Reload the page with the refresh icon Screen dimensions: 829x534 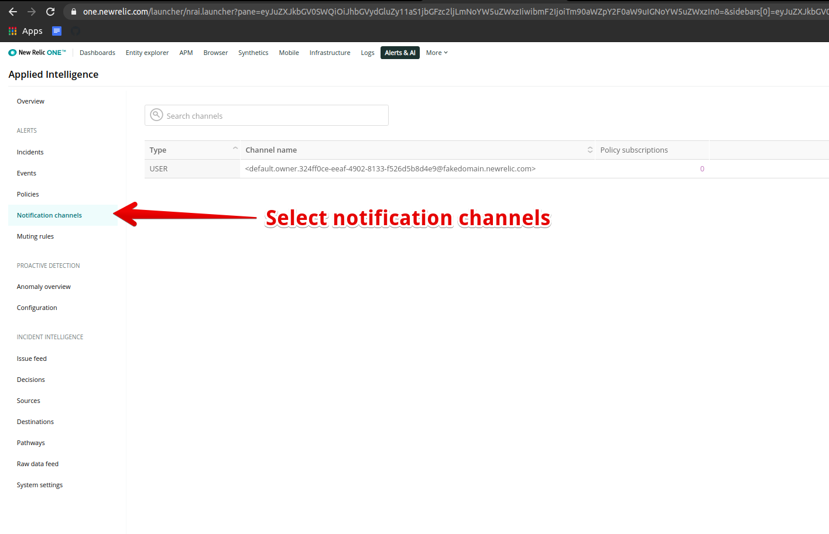(x=50, y=12)
